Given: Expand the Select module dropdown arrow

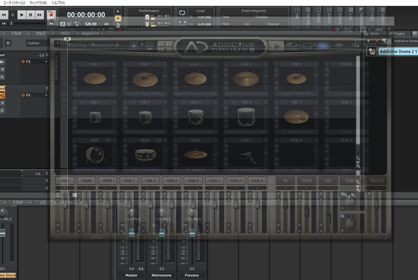Looking at the screenshot, I should [318, 27].
